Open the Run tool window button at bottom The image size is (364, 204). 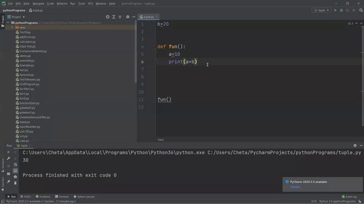[x=11, y=197]
